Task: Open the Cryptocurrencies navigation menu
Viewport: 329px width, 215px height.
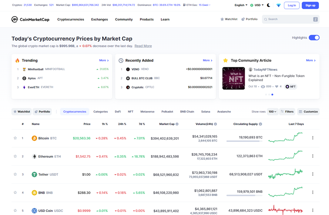Action: (x=71, y=19)
